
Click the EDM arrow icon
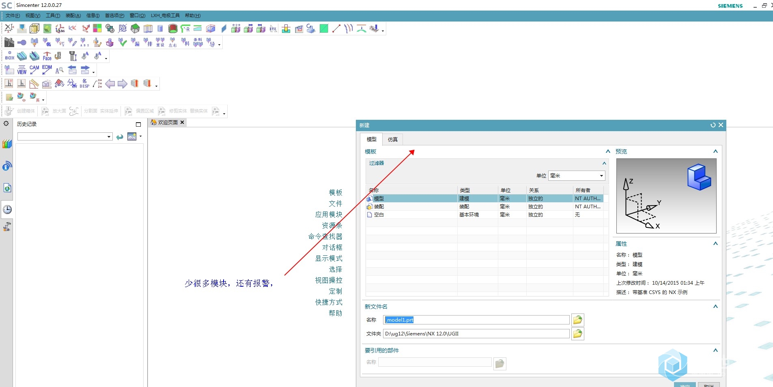click(x=47, y=70)
